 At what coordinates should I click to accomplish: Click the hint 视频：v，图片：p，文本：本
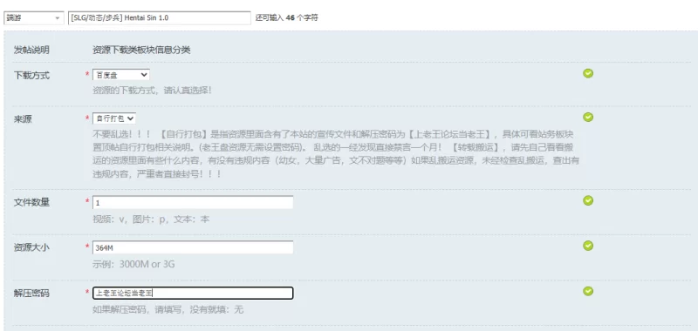click(151, 219)
